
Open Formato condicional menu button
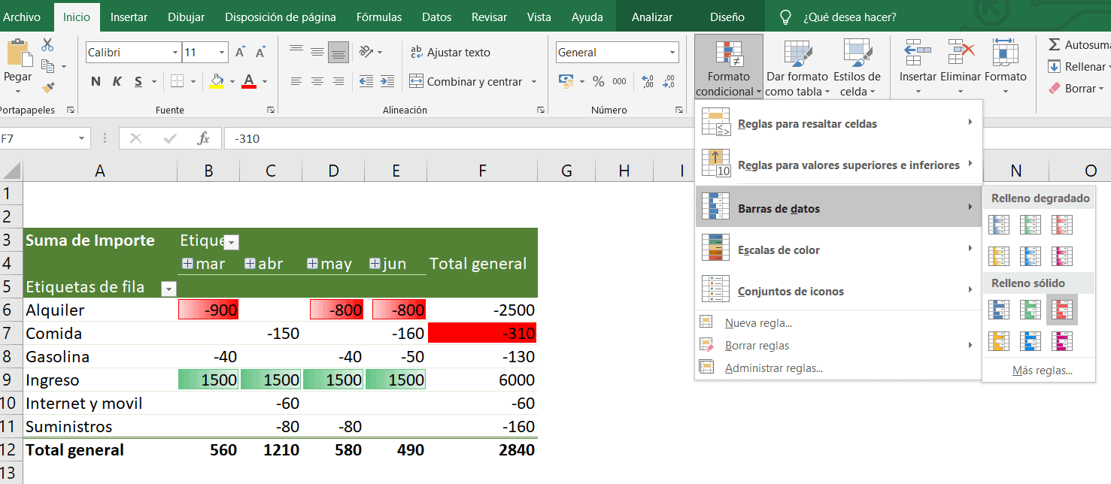point(728,68)
